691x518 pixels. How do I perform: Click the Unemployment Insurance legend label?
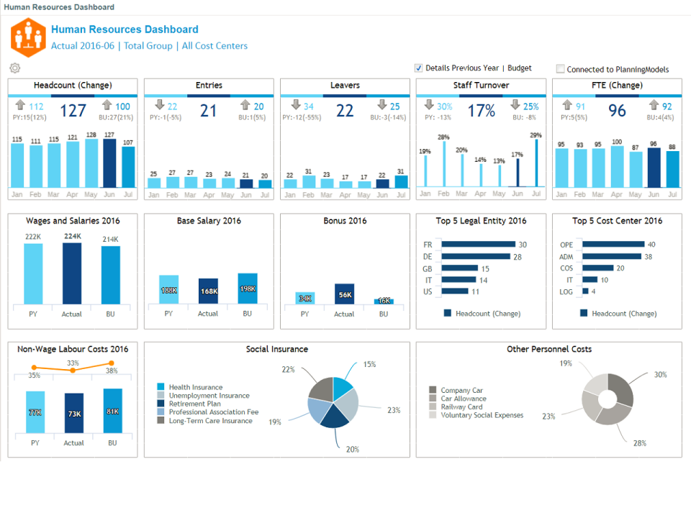(x=209, y=396)
